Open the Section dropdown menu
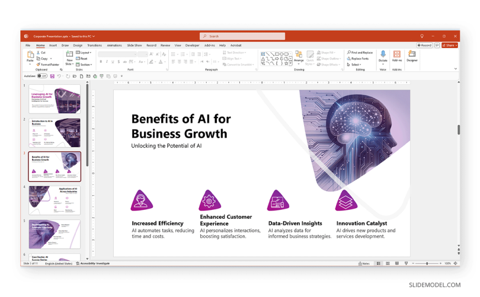This screenshot has width=480, height=297. pyautogui.click(x=84, y=64)
